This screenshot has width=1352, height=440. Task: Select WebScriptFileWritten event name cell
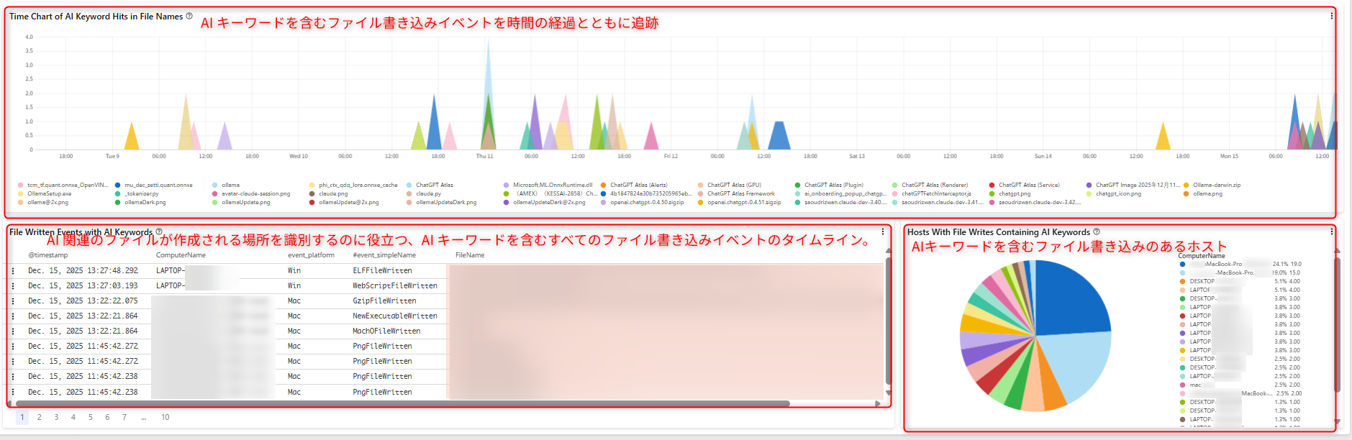tap(395, 286)
